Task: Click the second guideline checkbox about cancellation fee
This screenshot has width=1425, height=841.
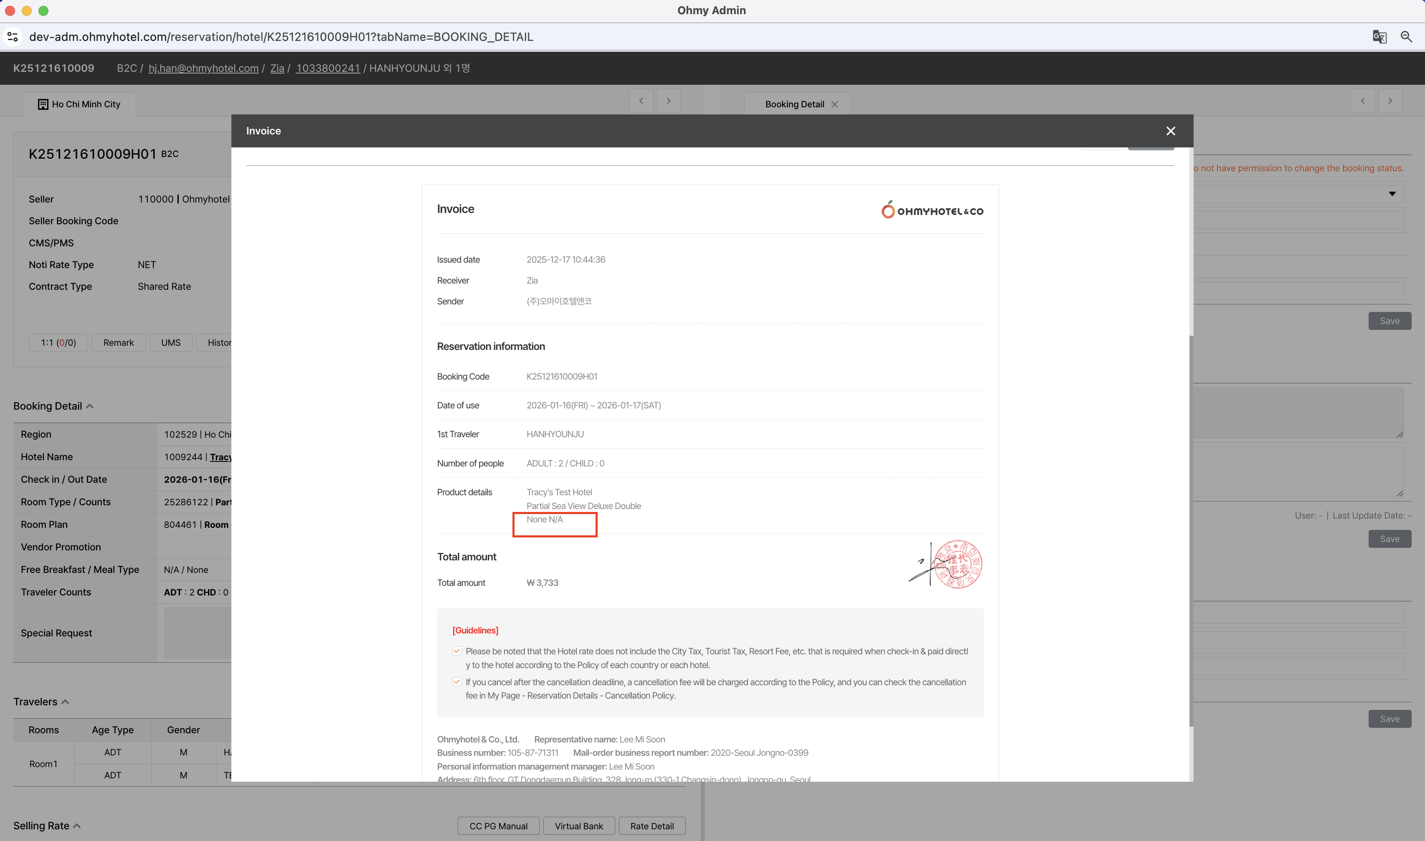Action: (457, 682)
